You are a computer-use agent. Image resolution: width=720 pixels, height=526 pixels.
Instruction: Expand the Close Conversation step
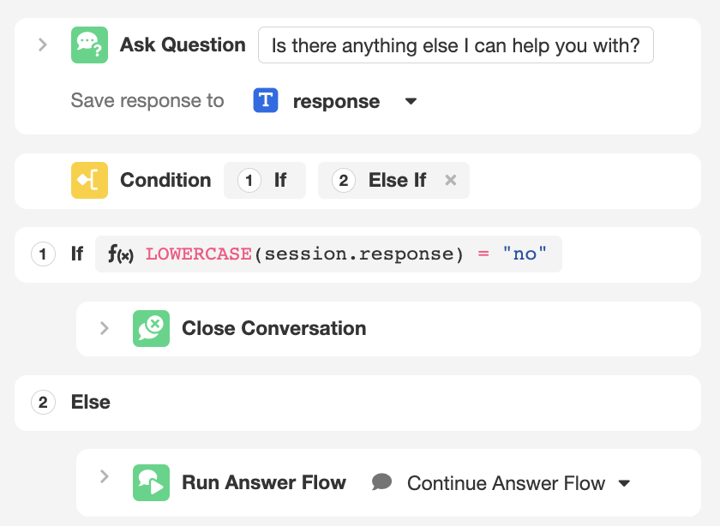tap(105, 328)
